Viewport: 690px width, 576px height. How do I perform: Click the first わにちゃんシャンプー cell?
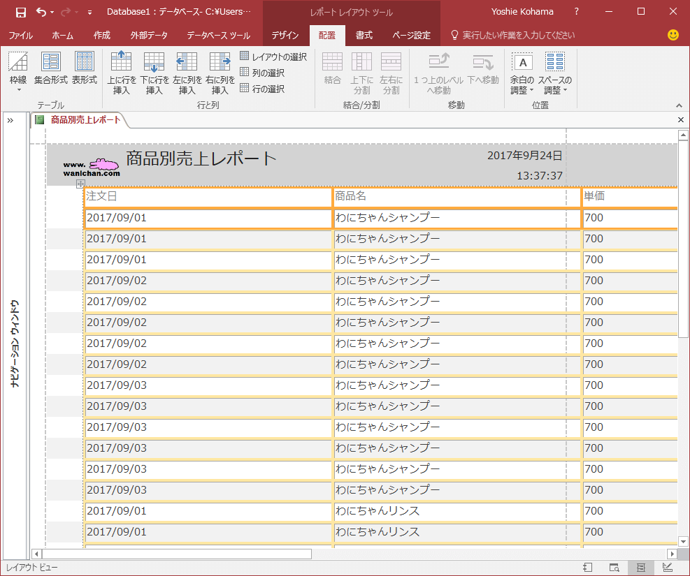[x=457, y=218]
